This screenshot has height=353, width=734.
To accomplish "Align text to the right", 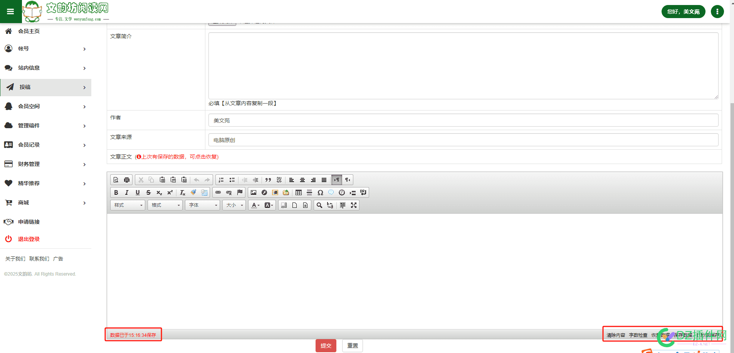I will (313, 180).
